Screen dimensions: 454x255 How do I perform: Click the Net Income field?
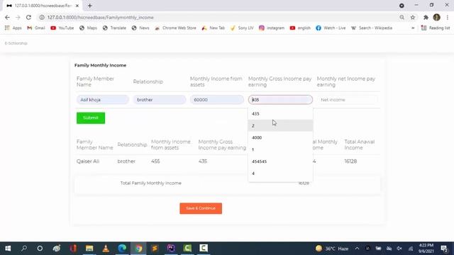[x=348, y=100]
